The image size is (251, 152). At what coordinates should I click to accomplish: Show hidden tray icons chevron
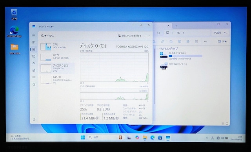click(x=207, y=138)
